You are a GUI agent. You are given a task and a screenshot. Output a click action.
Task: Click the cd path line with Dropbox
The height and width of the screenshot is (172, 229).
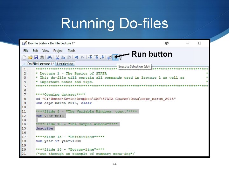click(106, 99)
